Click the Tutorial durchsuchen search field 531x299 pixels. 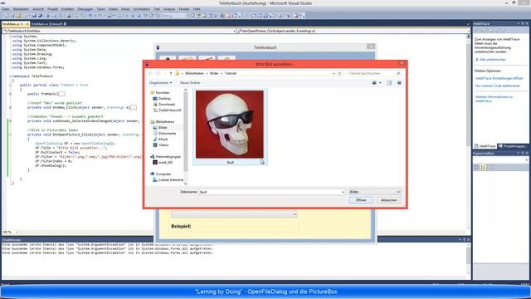(x=374, y=73)
